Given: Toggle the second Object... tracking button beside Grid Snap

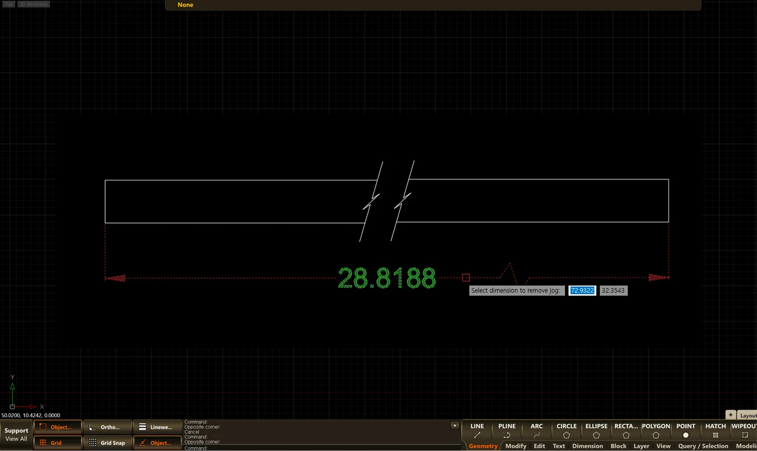Looking at the screenshot, I should (x=157, y=443).
